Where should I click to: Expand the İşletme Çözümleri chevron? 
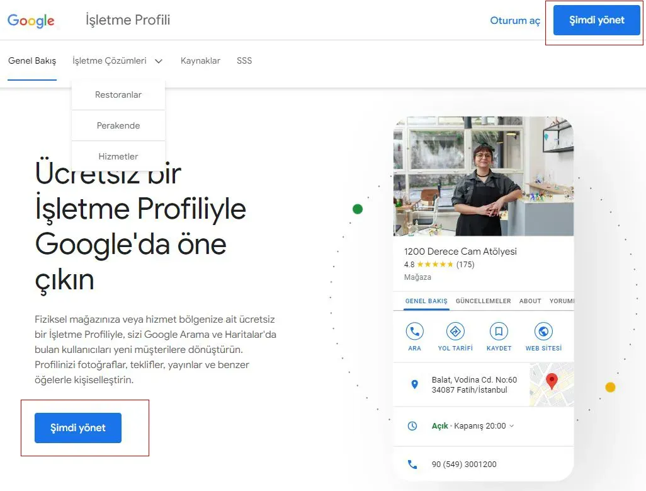pos(159,61)
